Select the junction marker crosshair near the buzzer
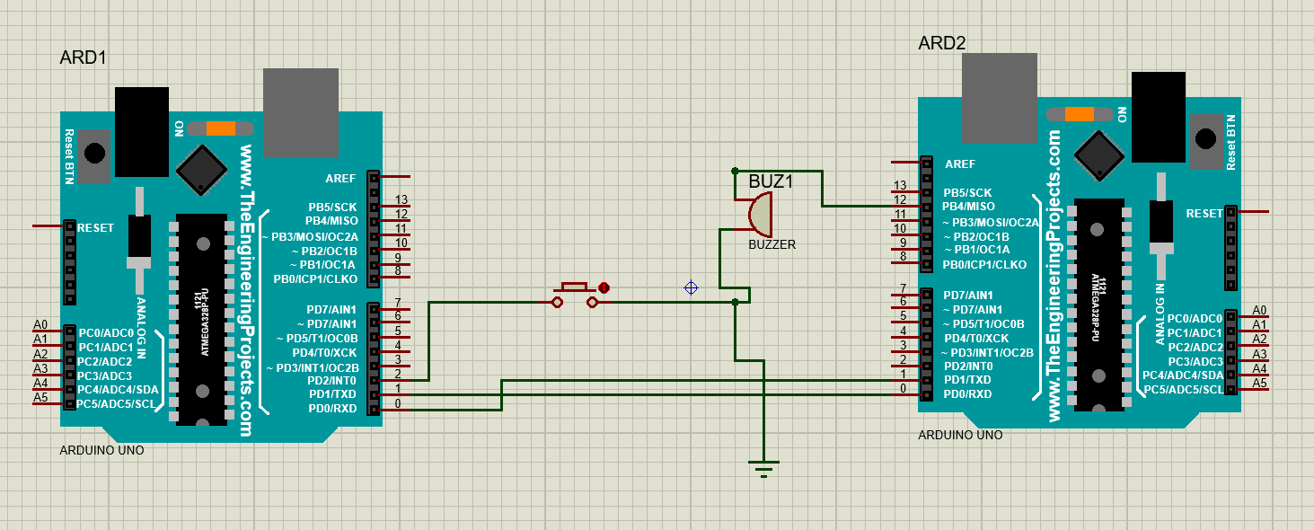Viewport: 1314px width, 530px height. tap(690, 287)
